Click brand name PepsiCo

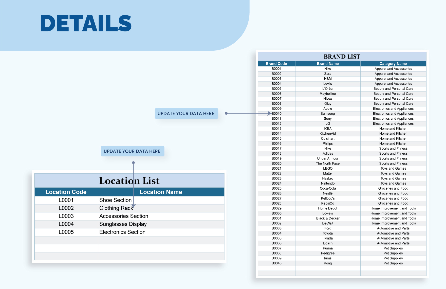coord(328,203)
